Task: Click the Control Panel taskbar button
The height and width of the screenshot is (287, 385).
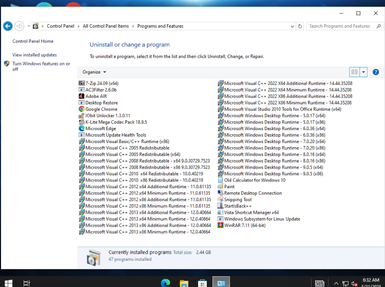Action: (221, 282)
